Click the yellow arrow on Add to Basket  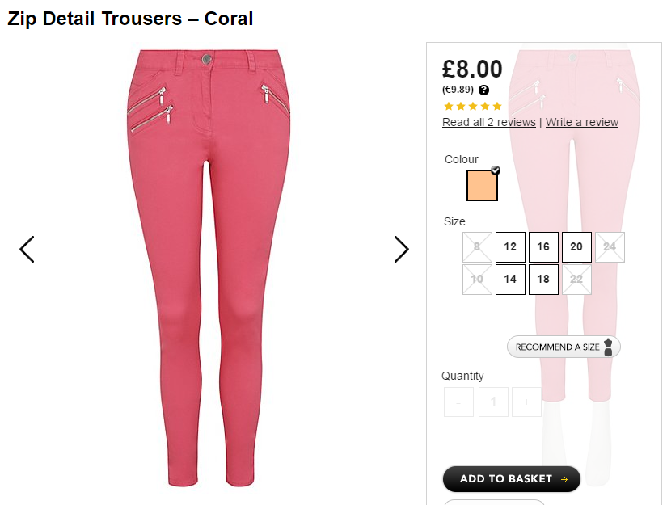click(564, 479)
